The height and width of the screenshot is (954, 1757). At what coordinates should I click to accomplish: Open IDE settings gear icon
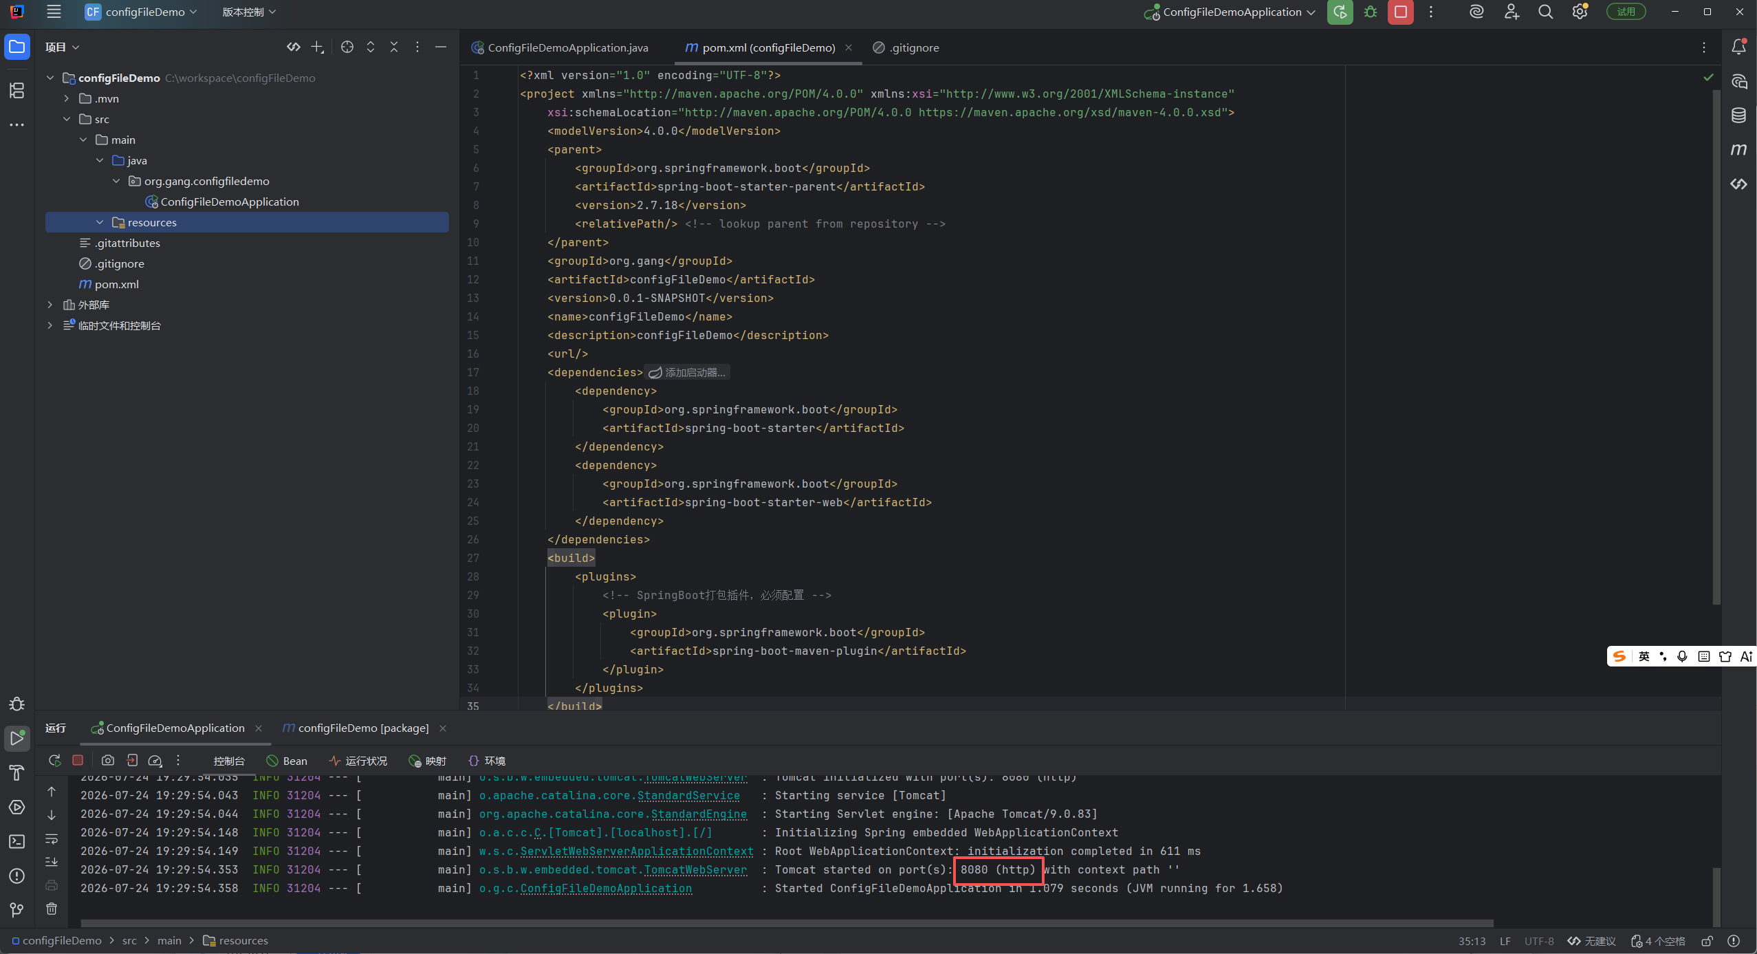click(x=1580, y=12)
